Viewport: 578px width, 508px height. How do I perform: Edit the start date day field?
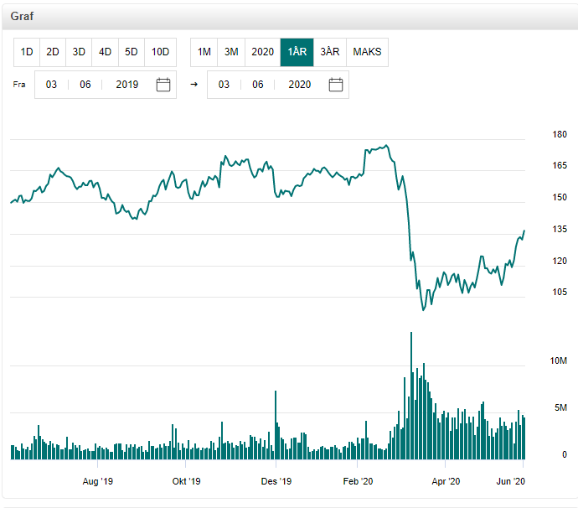click(51, 85)
